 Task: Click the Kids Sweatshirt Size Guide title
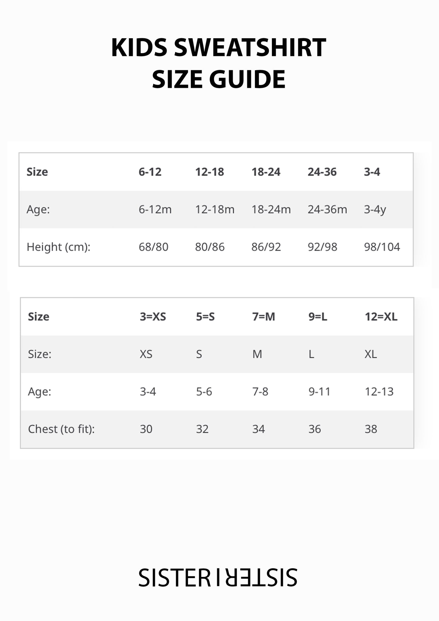pos(219,63)
